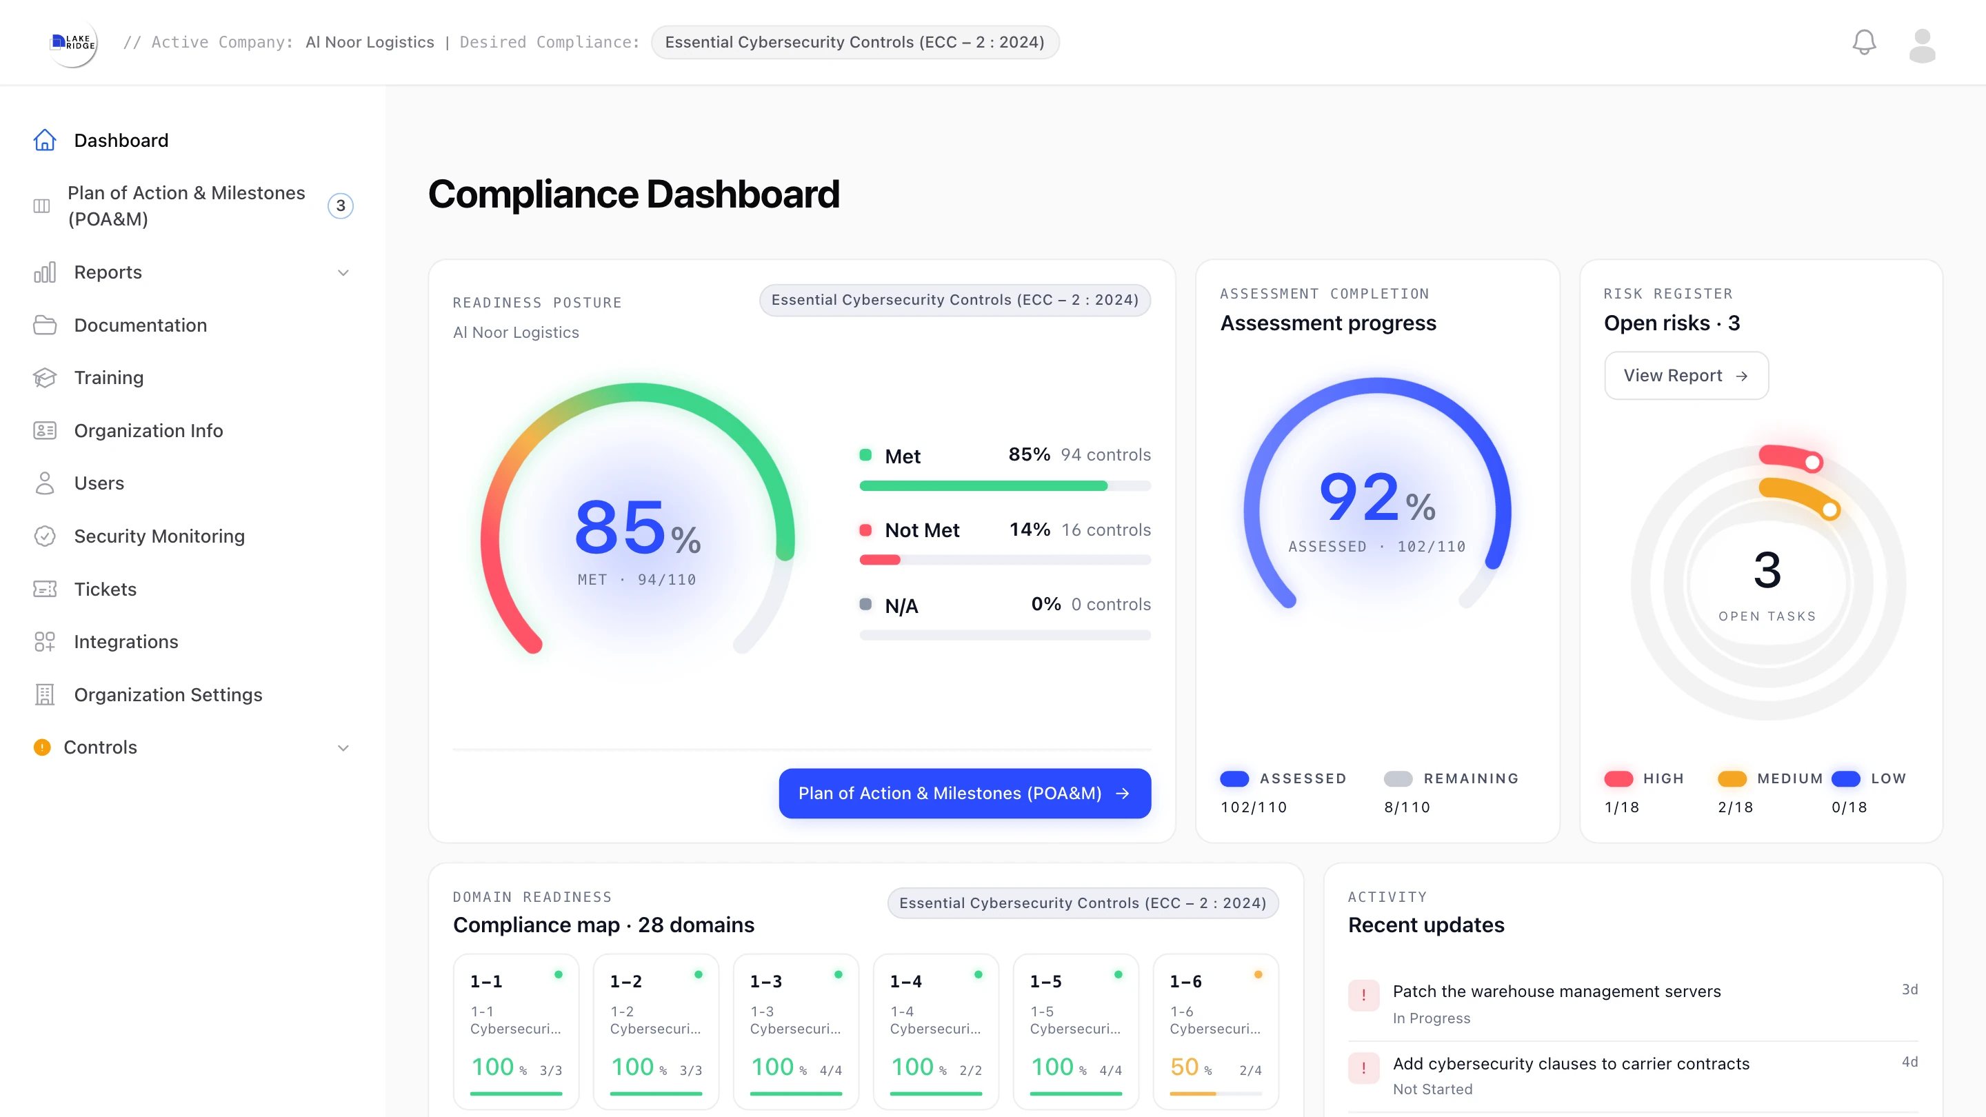
Task: Click the alert icon beside carrier contracts update
Action: [x=1363, y=1067]
